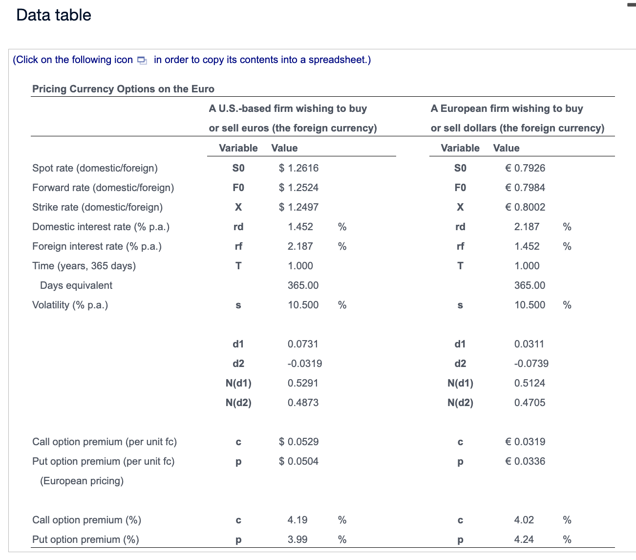
Task: Click the N(d1) value 0.5291
Action: point(303,383)
